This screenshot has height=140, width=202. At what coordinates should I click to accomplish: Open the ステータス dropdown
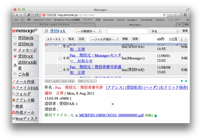click(55, 39)
